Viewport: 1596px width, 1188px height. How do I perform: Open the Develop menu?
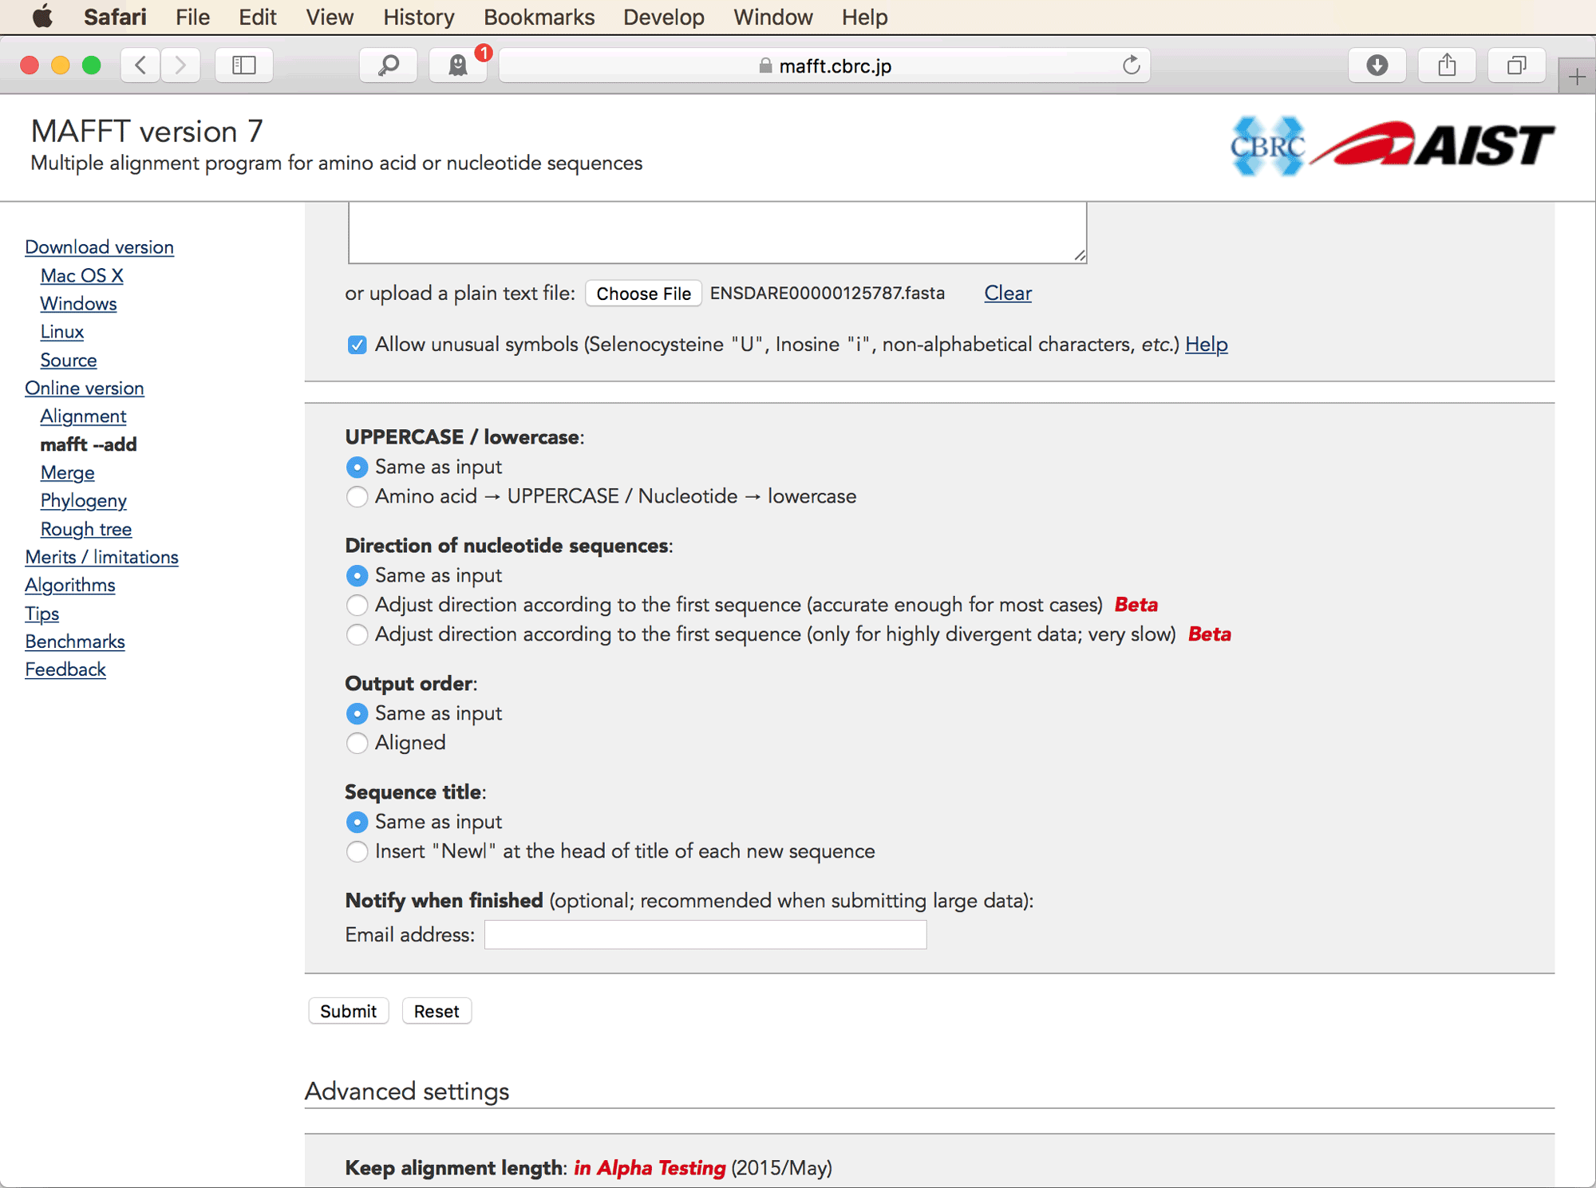(663, 17)
